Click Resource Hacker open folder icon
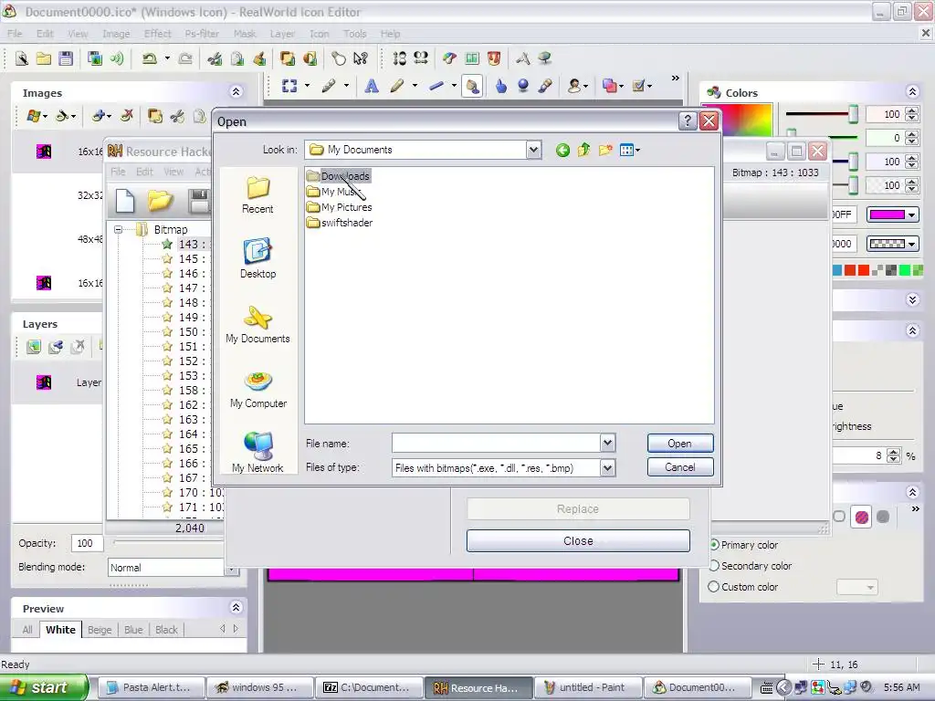The height and width of the screenshot is (701, 935). click(160, 200)
